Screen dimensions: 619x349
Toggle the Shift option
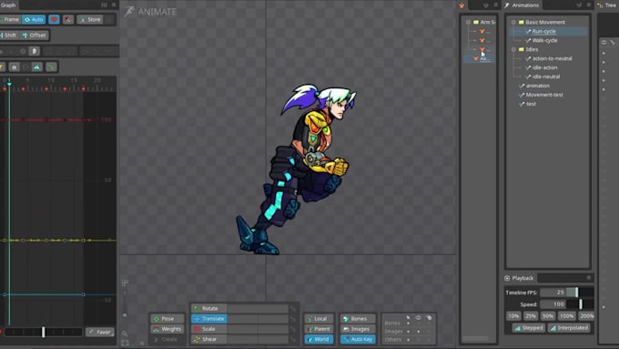9,36
